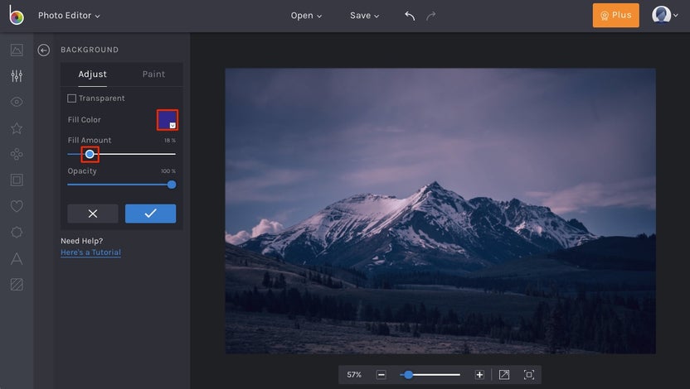Click the Fill Amount slider handle

pyautogui.click(x=90, y=154)
